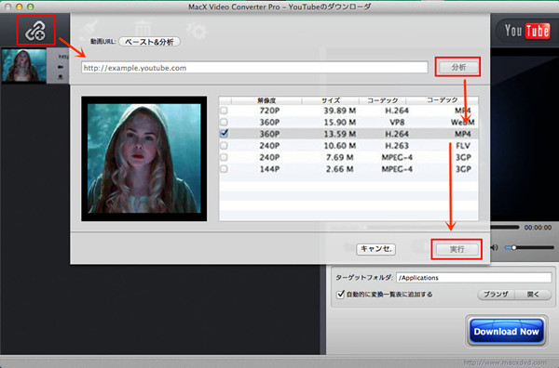Click the キャンセル button
Image resolution: width=559 pixels, height=368 pixels.
pyautogui.click(x=375, y=249)
